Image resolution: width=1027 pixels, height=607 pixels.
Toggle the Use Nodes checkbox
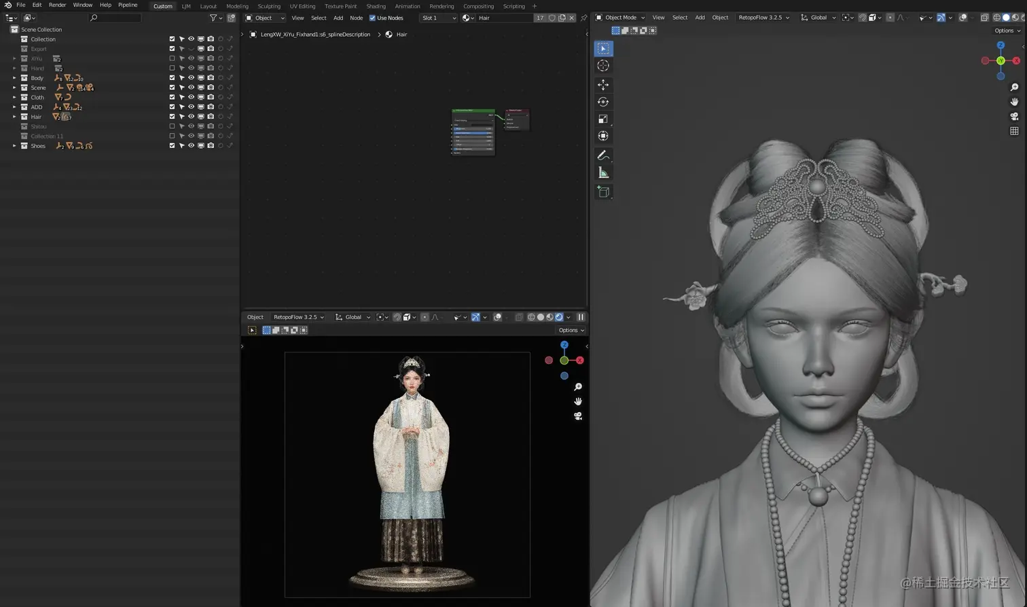click(x=372, y=18)
